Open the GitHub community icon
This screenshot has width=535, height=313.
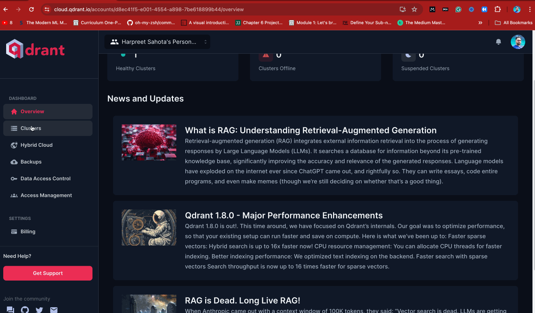[x=25, y=310]
